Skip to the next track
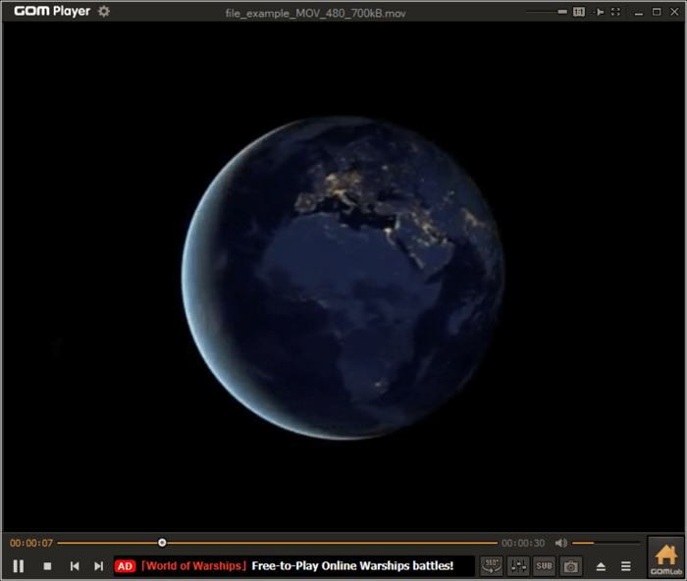687x581 pixels. [x=98, y=566]
